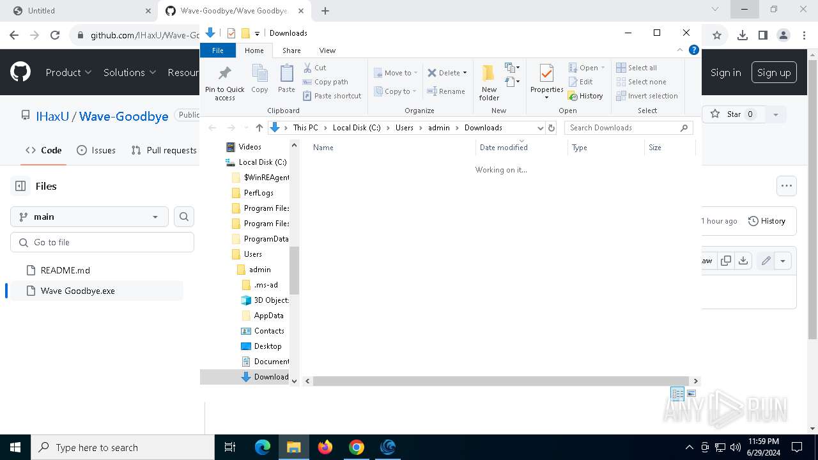Click Copy path in ribbon
Viewport: 818px width, 460px height.
[x=325, y=82]
